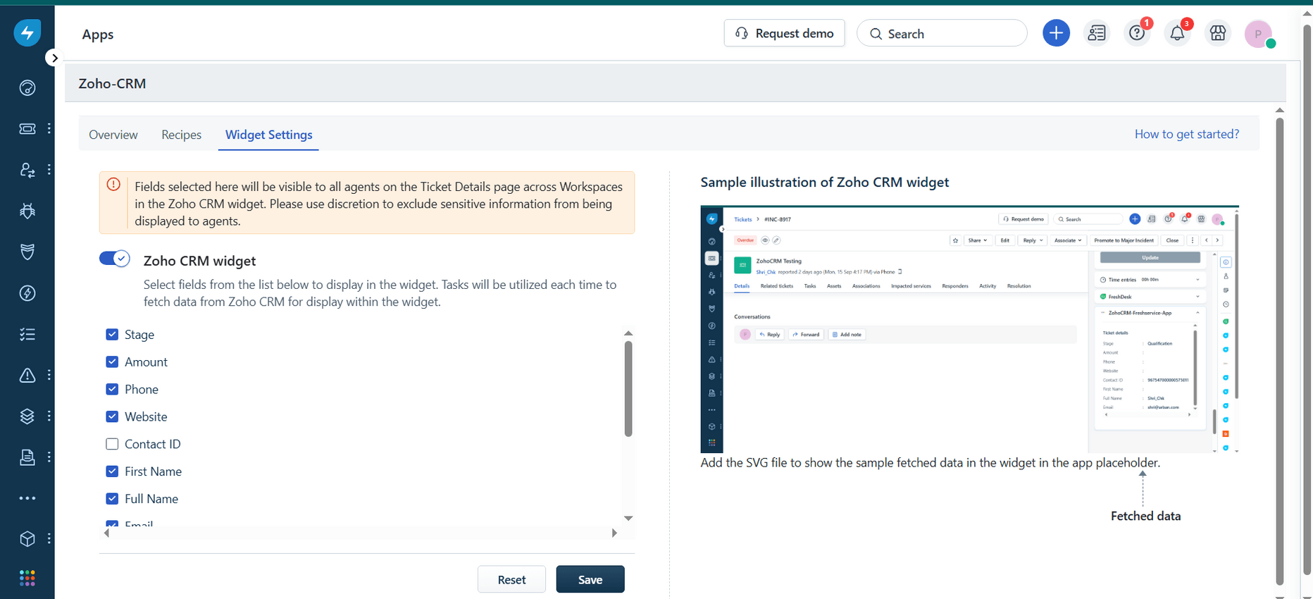The image size is (1313, 599).
Task: Expand the sidebar with the arrow button
Action: click(x=54, y=58)
